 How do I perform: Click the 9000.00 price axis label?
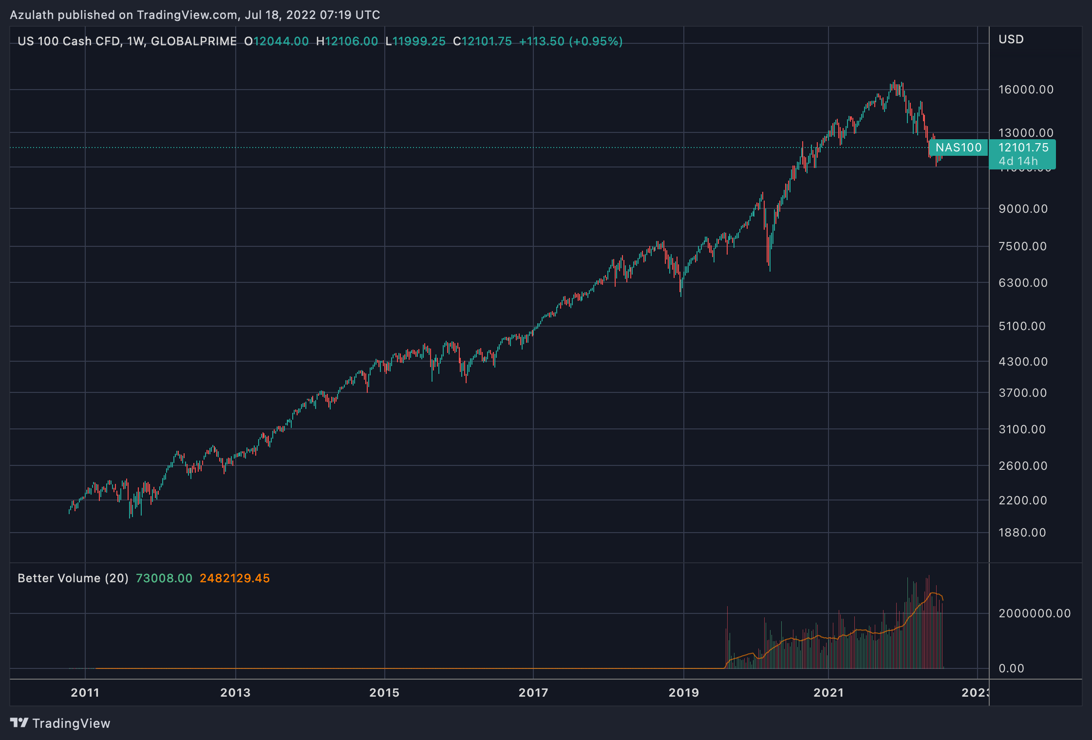coord(1023,209)
